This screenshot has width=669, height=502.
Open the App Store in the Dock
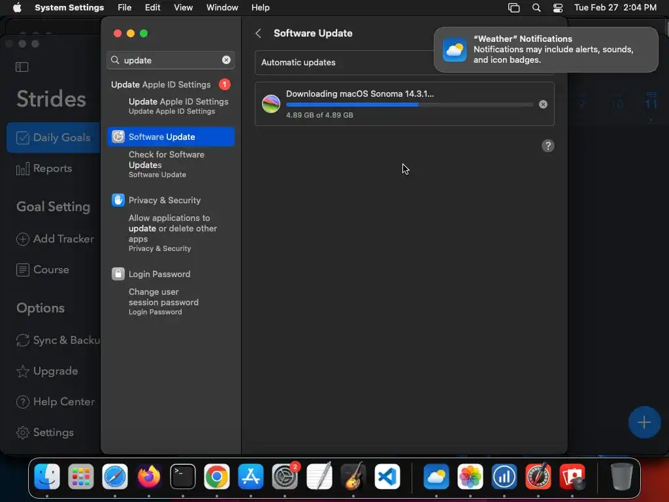pos(251,477)
